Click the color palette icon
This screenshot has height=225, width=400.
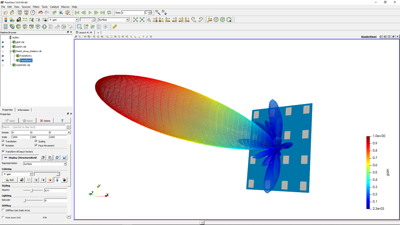click(68, 13)
